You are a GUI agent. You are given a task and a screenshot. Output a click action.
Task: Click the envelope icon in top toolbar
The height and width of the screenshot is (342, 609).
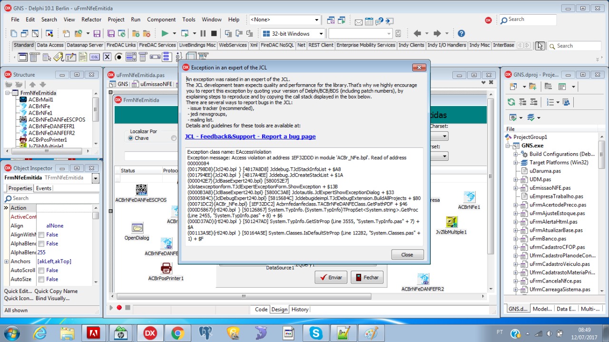pos(359,21)
